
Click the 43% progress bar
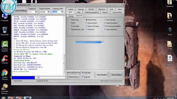point(38,78)
